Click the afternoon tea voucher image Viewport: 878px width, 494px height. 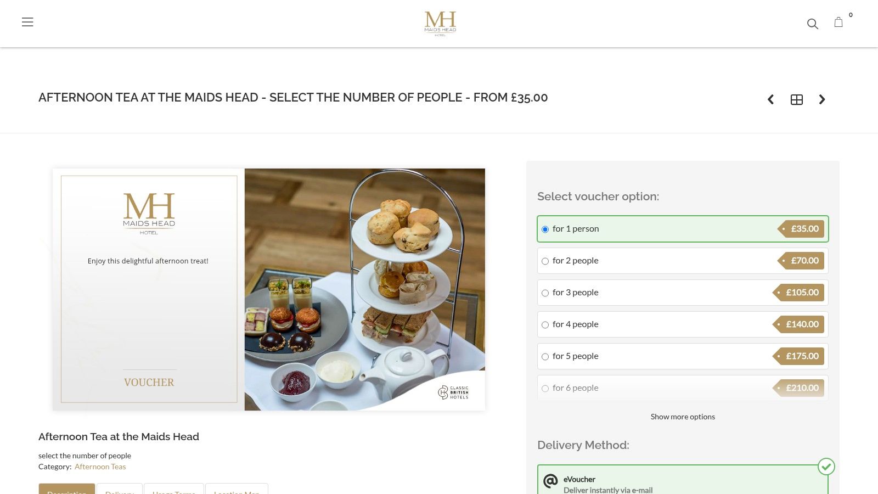[x=268, y=289]
